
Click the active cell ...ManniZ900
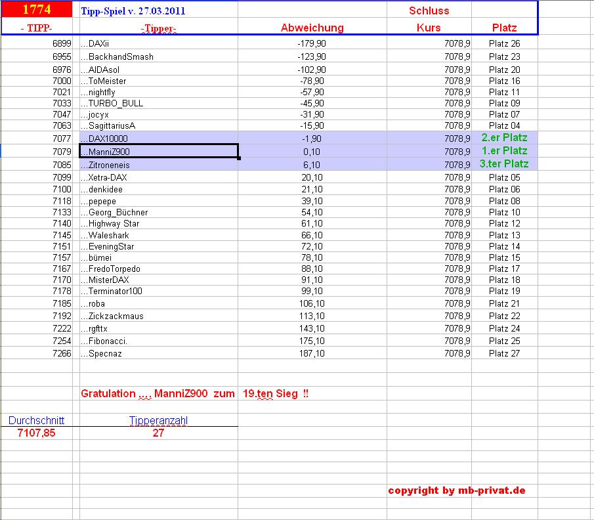pos(159,152)
